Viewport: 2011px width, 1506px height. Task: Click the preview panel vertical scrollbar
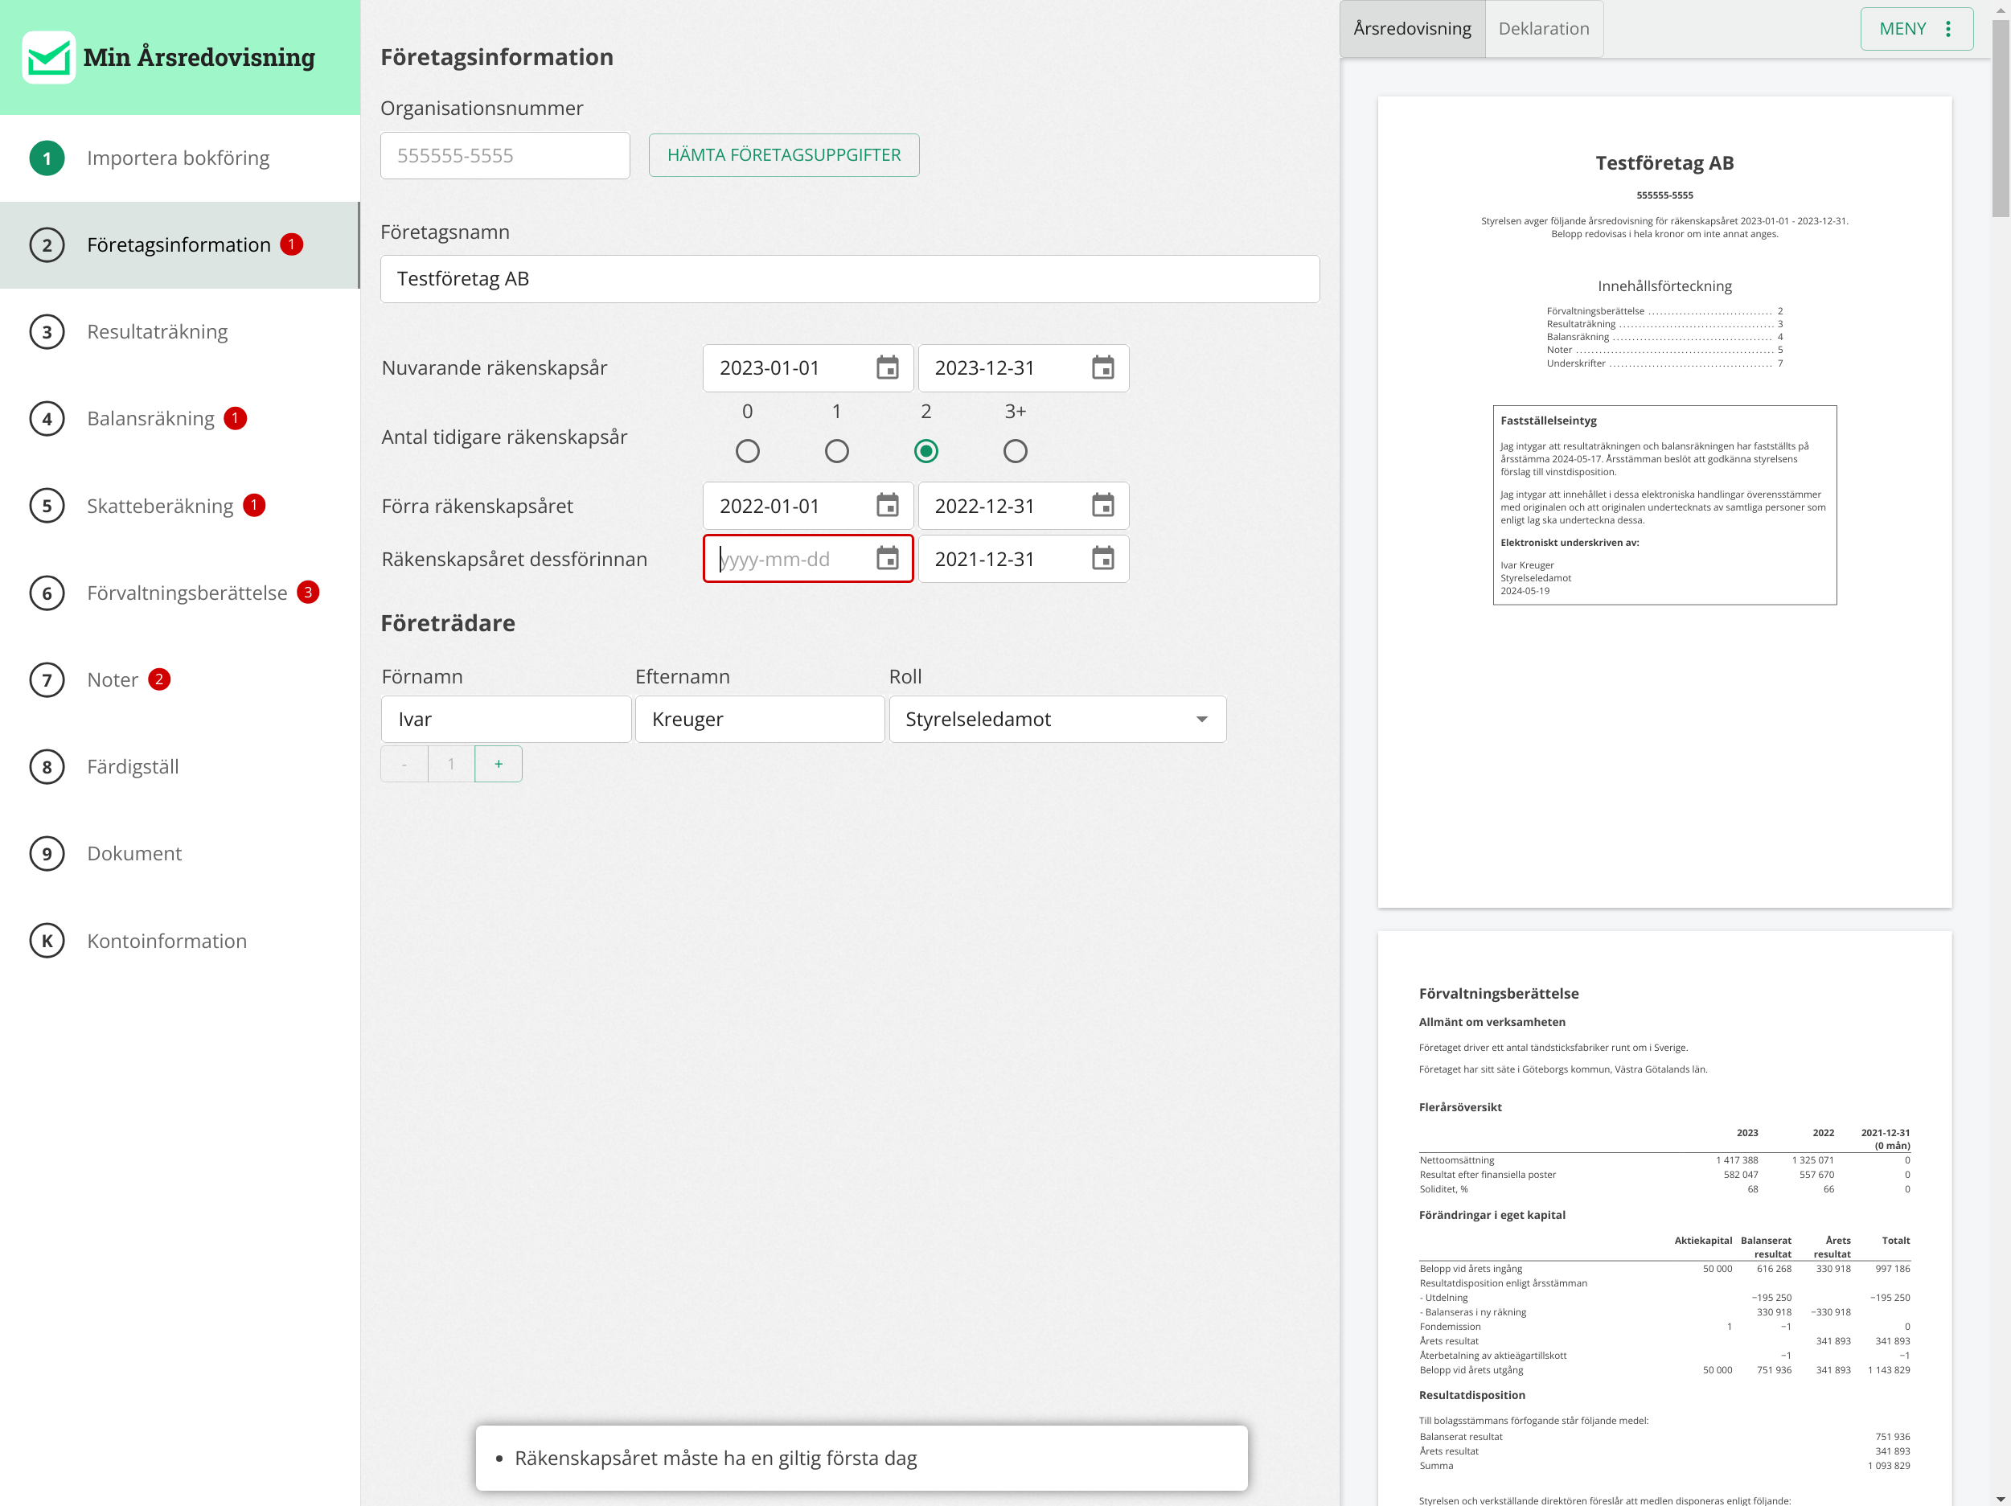[x=2000, y=118]
